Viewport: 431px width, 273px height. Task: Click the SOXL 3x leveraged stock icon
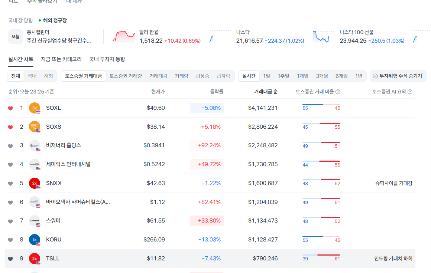34,108
